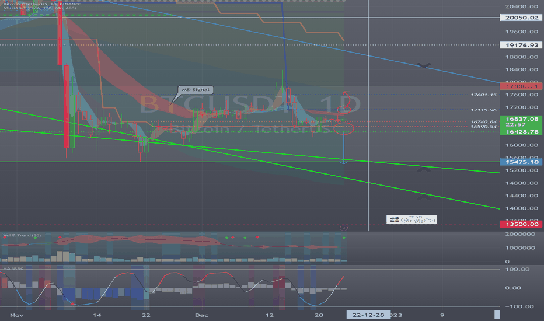Click the MRHAB-T EMA indicator legend
The width and height of the screenshot is (544, 321).
pos(39,8)
